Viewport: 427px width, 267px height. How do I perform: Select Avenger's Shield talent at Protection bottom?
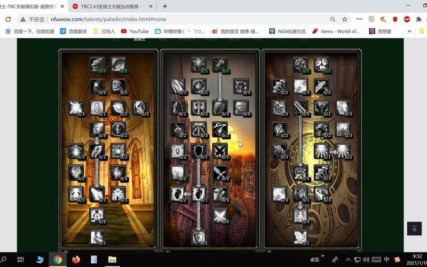coord(199,237)
